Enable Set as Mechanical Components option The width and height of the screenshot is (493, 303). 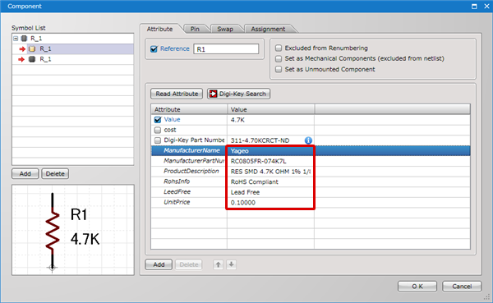click(279, 59)
